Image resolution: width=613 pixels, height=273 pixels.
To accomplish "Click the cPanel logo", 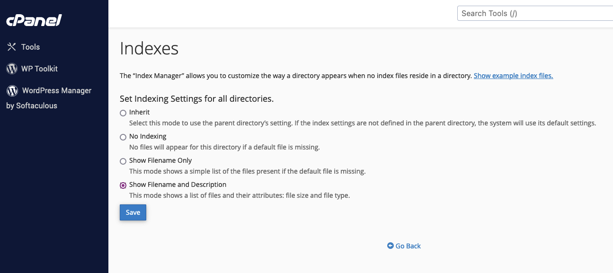I will [34, 20].
